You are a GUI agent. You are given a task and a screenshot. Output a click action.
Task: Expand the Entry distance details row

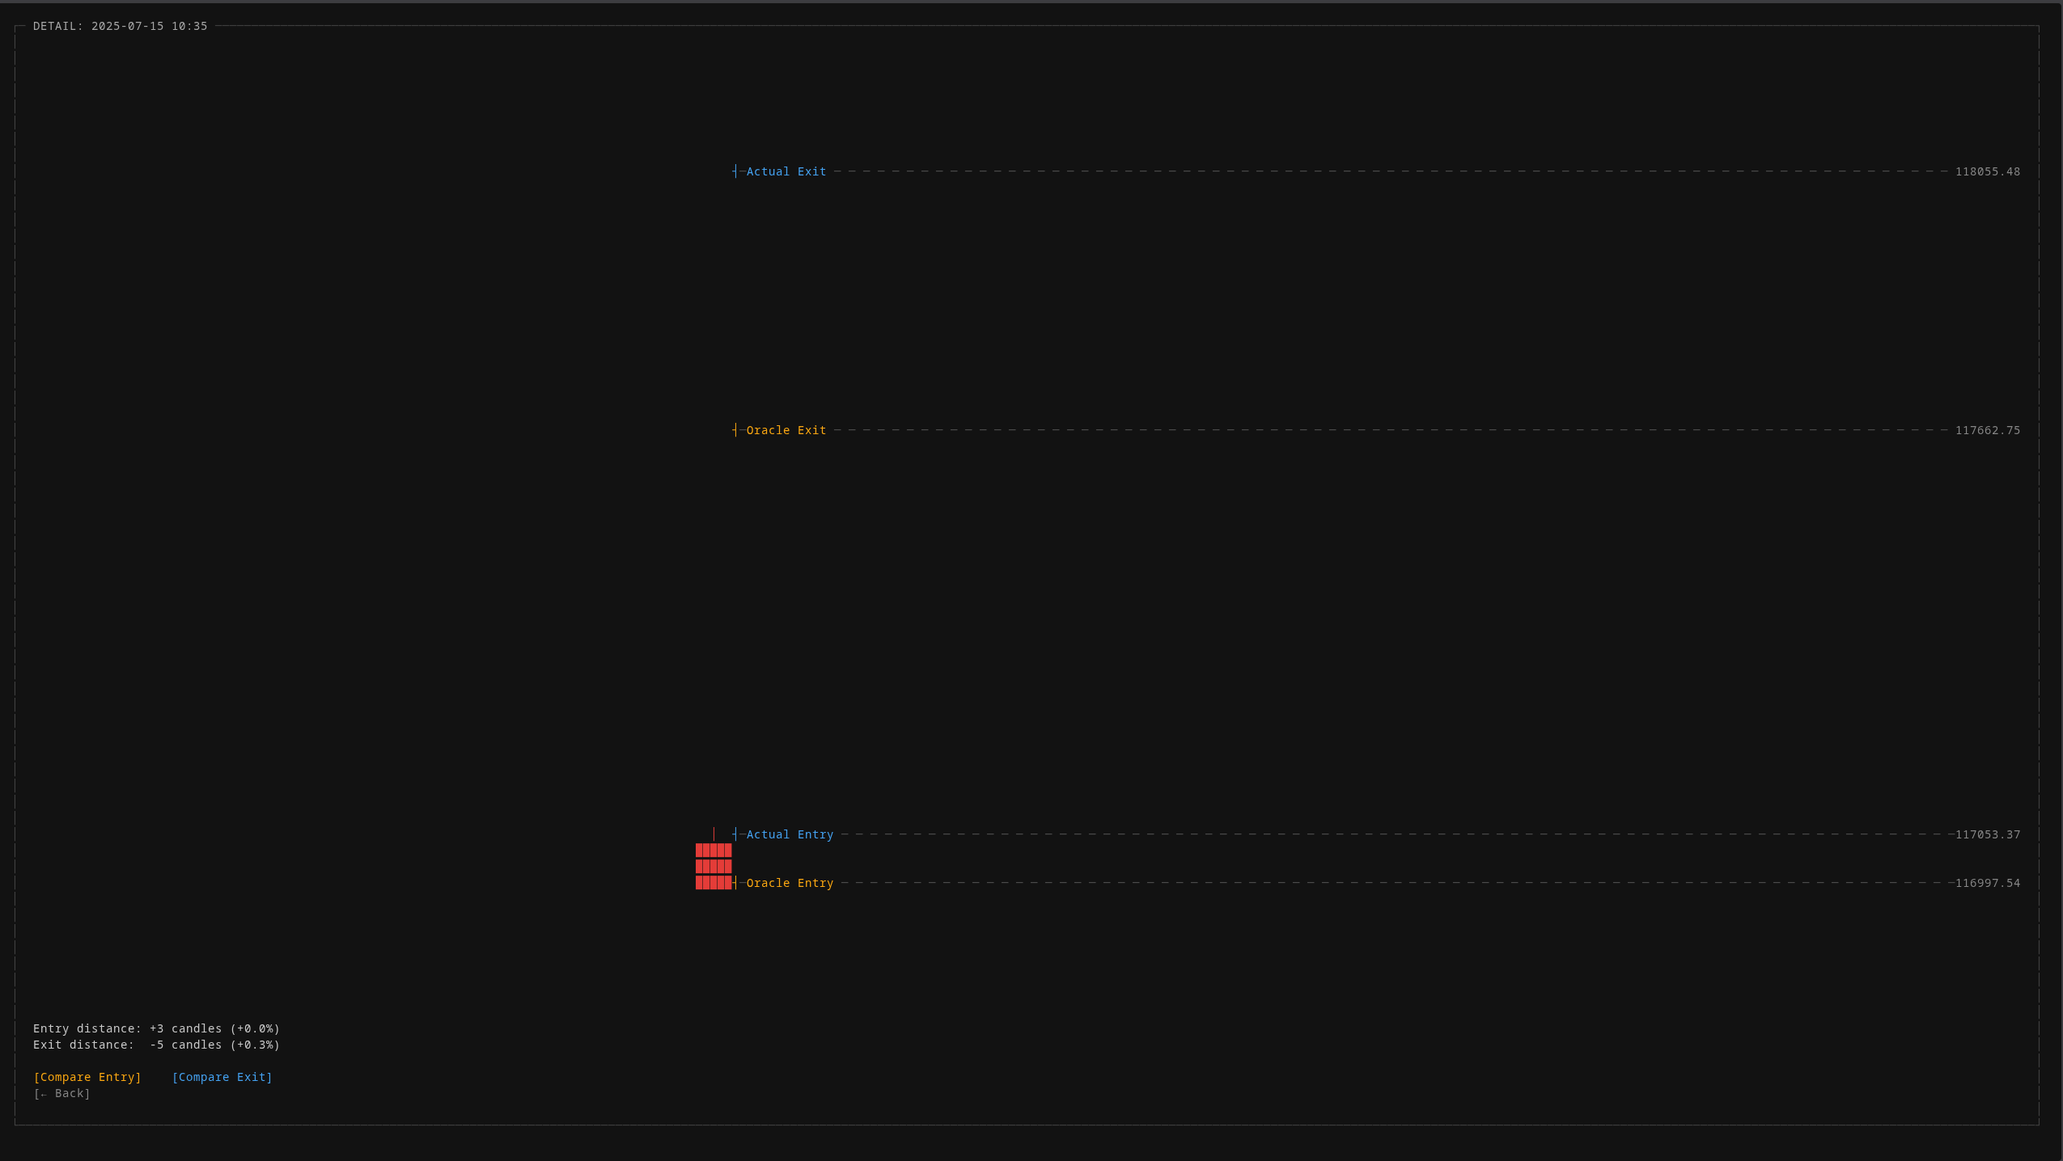(x=155, y=1028)
